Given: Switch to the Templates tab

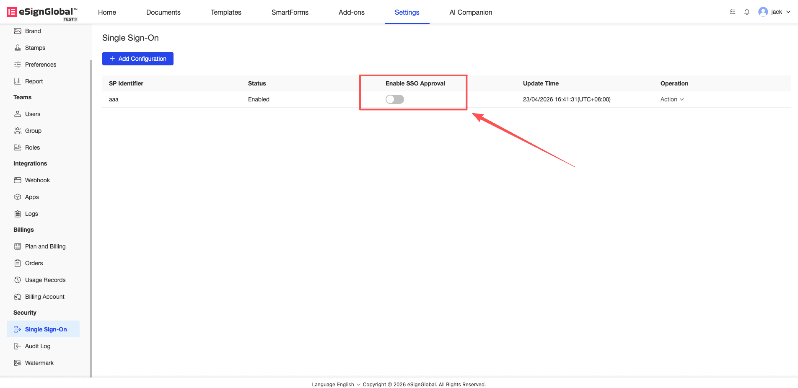Looking at the screenshot, I should pos(226,12).
